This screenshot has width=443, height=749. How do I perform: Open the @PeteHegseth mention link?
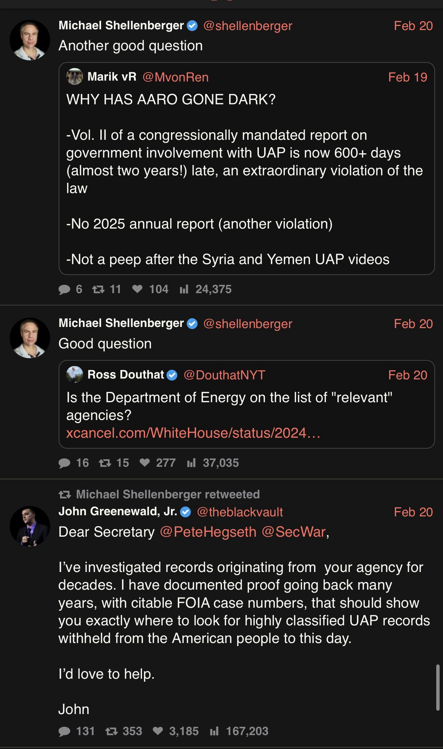click(x=208, y=532)
